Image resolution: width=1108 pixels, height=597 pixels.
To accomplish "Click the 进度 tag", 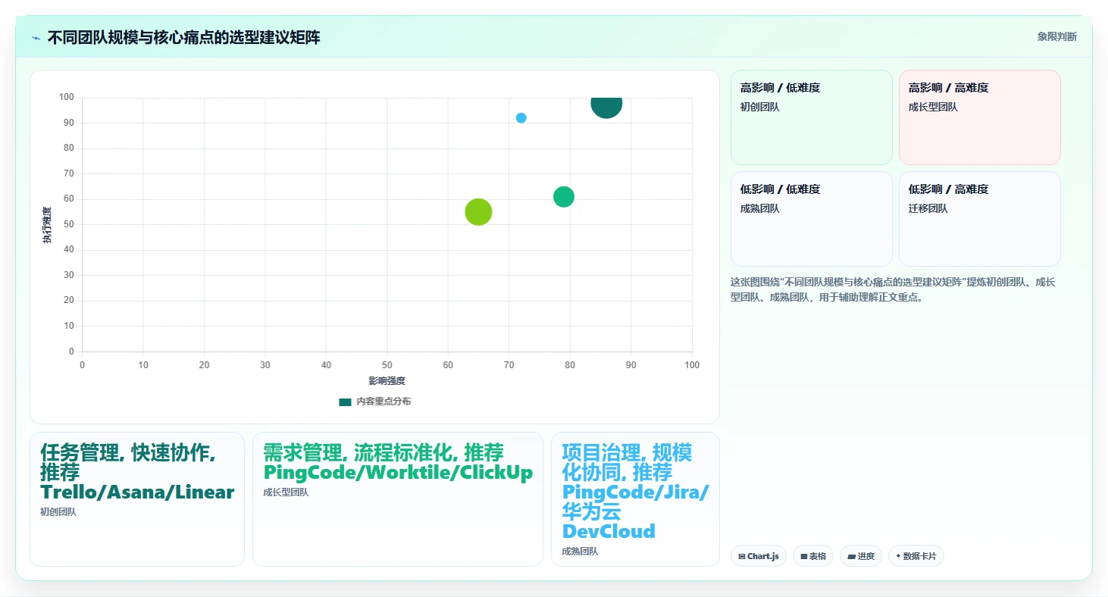I will coord(861,556).
